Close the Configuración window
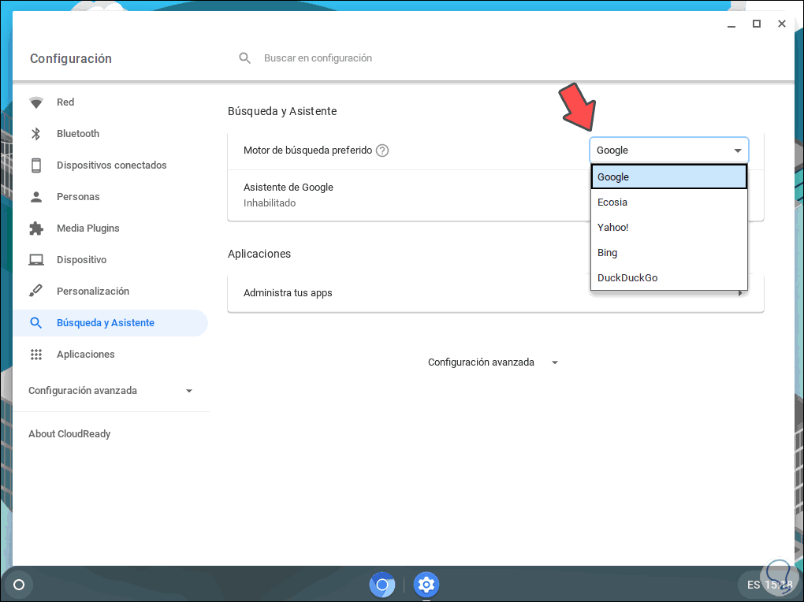The image size is (804, 602). (x=781, y=24)
